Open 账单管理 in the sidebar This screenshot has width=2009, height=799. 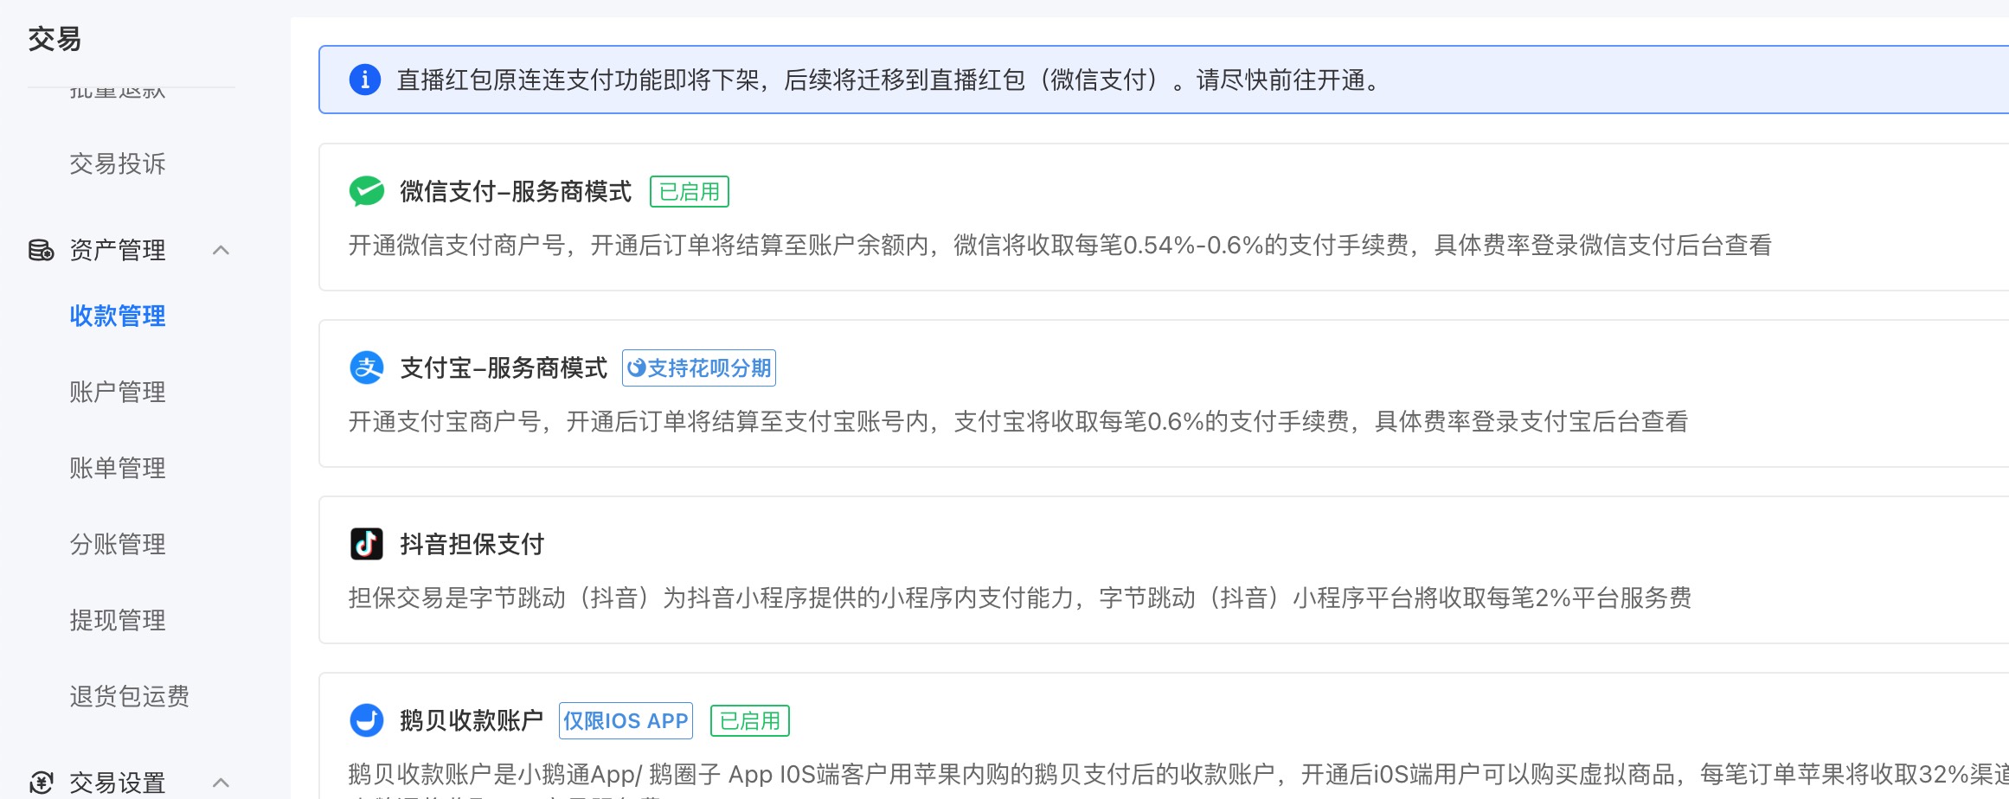118,468
